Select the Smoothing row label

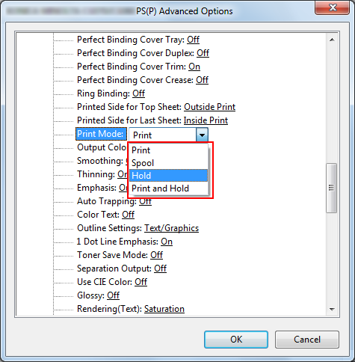pyautogui.click(x=100, y=161)
